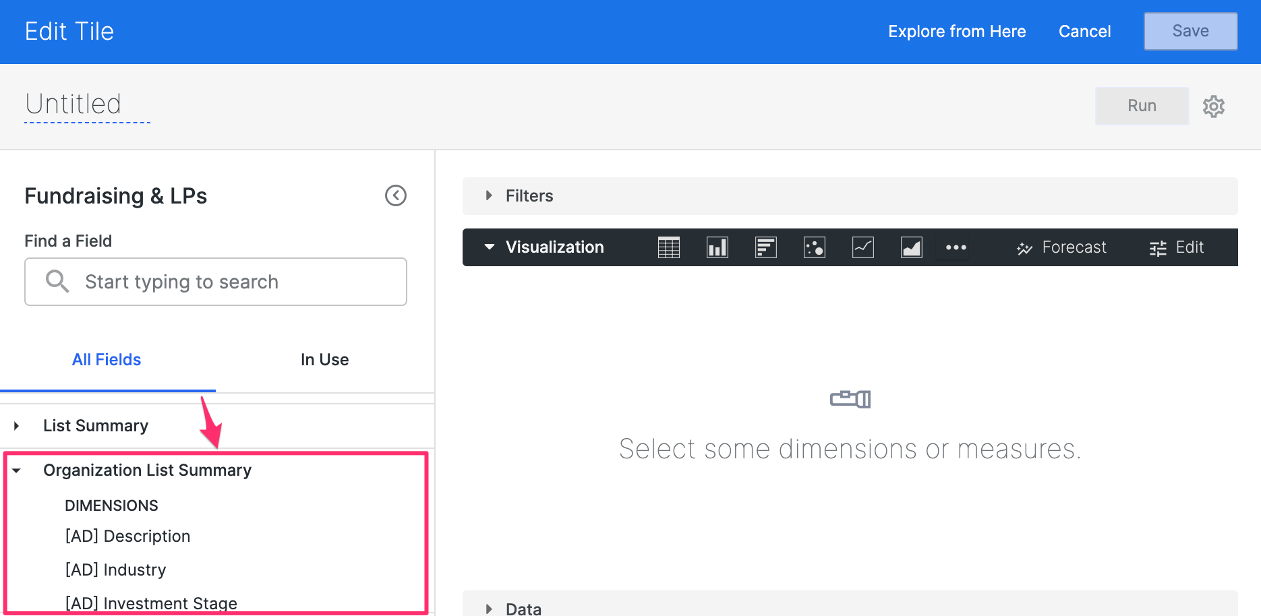The image size is (1261, 616).
Task: Choose the Line chart visualization
Action: coord(862,247)
